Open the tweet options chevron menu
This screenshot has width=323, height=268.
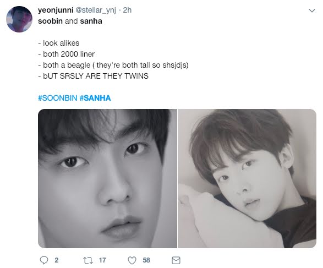click(312, 10)
